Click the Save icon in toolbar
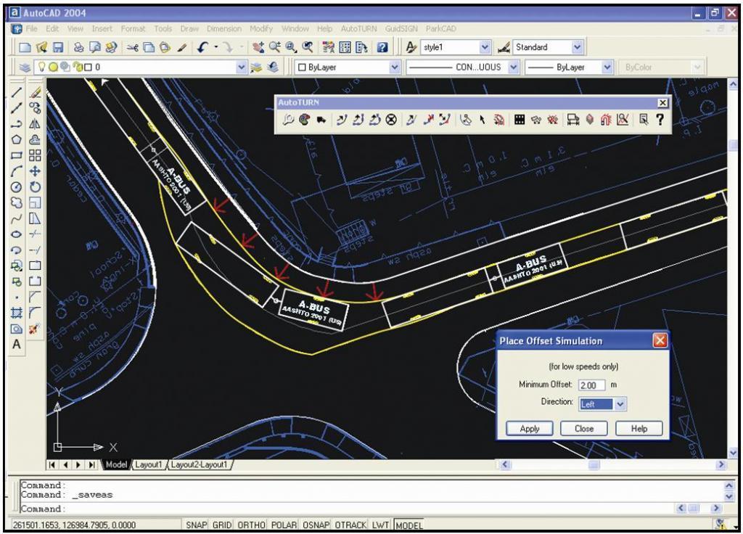 pos(58,47)
